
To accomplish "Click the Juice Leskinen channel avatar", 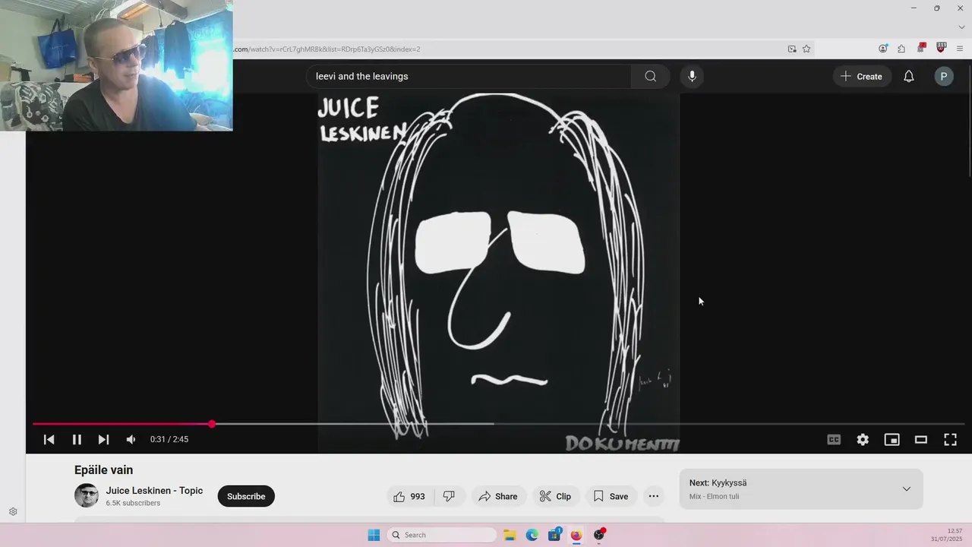I will [87, 495].
